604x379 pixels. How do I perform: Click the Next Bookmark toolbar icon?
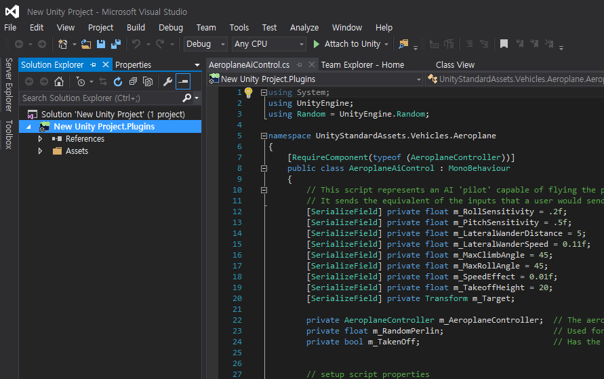534,44
